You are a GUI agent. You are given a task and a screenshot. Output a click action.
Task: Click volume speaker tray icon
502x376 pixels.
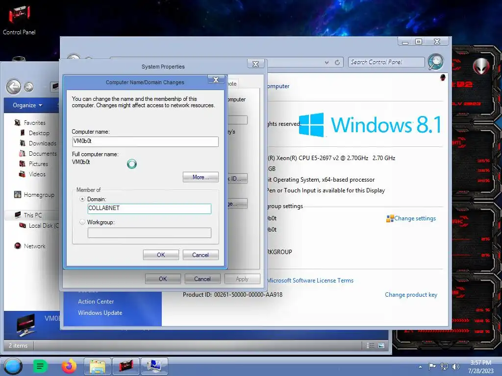point(455,366)
